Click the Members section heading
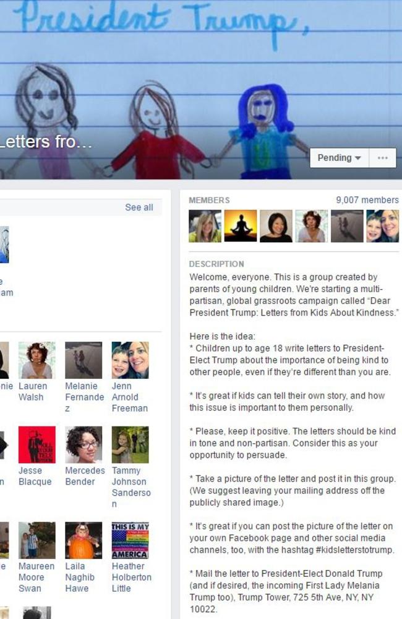The width and height of the screenshot is (402, 619). pyautogui.click(x=209, y=200)
